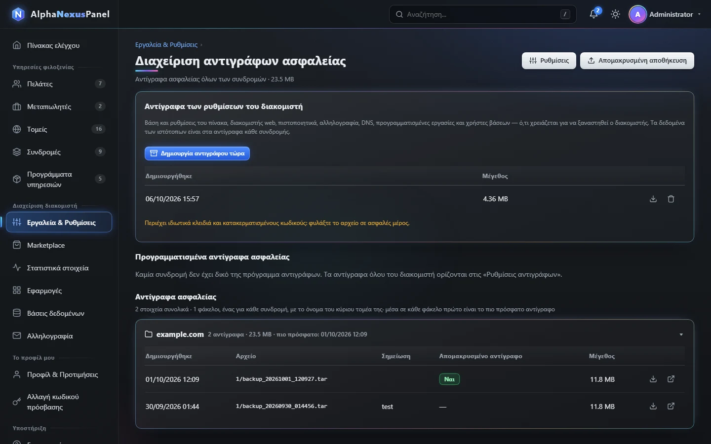Collapse the example.com folder chevron
The image size is (711, 444).
(681, 334)
